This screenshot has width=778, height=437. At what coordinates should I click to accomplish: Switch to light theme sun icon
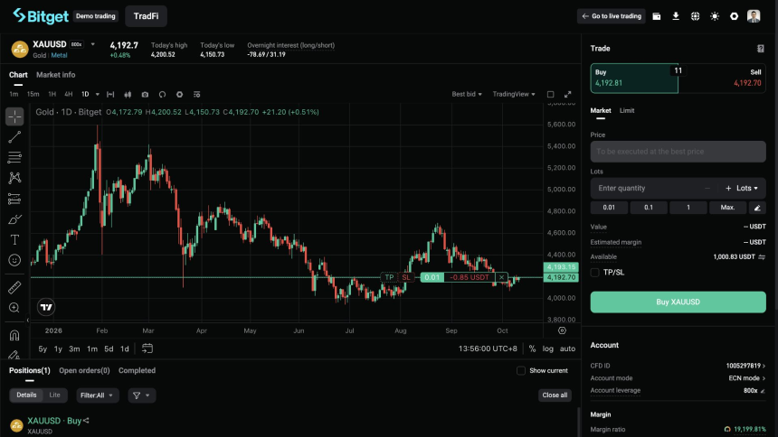(x=715, y=16)
